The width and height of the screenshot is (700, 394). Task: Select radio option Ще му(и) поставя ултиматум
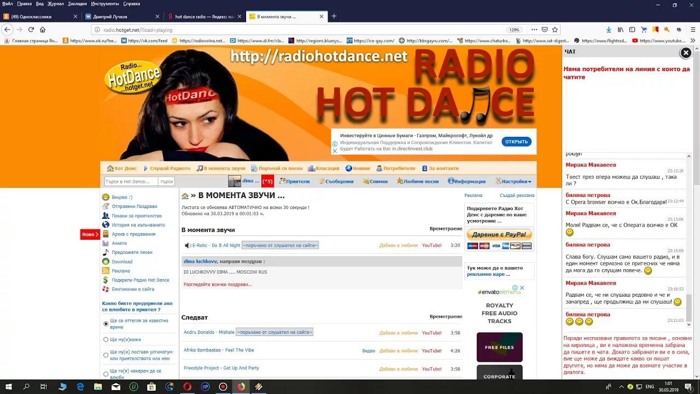click(x=106, y=355)
